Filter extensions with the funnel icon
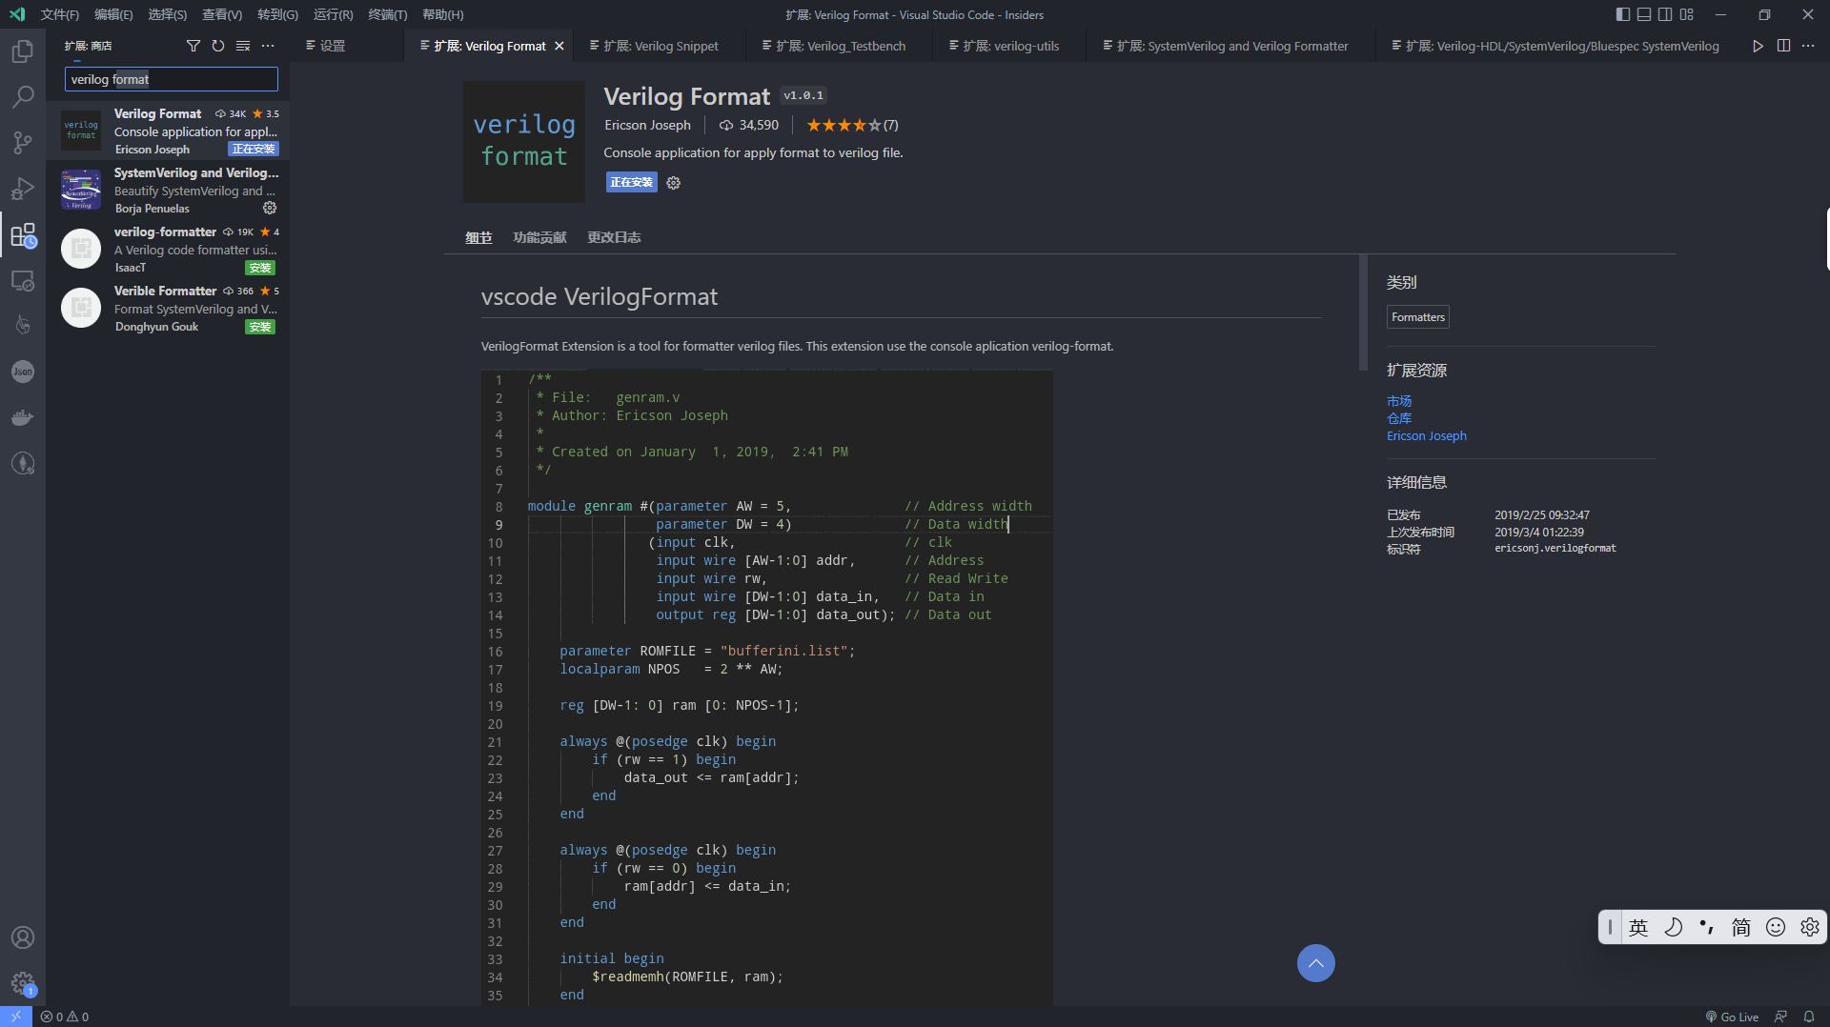 tap(193, 45)
